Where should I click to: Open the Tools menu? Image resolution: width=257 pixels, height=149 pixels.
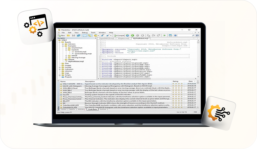point(93,33)
